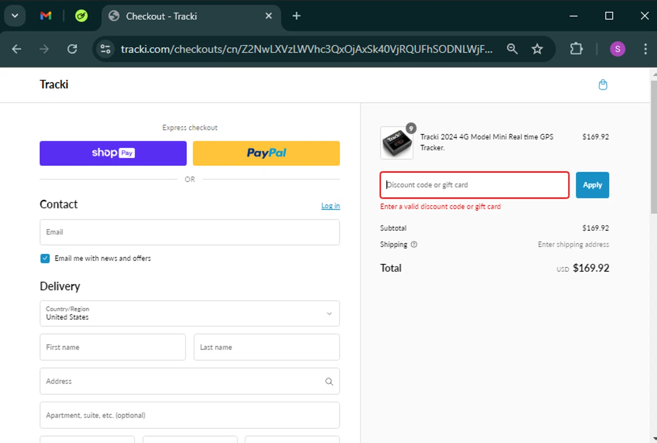Uncheck Email me with news and offers
The width and height of the screenshot is (657, 443).
point(45,259)
